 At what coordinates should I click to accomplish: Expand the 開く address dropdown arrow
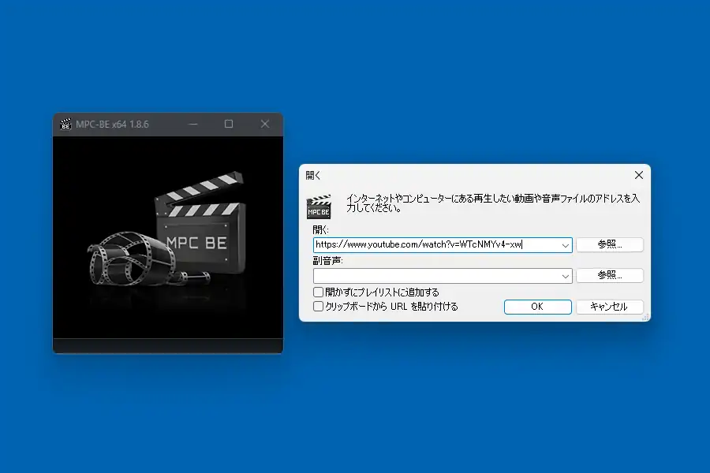(x=565, y=245)
